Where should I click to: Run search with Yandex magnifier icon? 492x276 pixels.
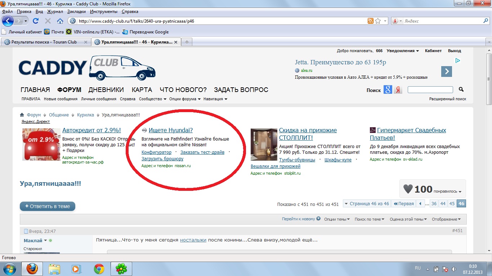[x=485, y=21]
